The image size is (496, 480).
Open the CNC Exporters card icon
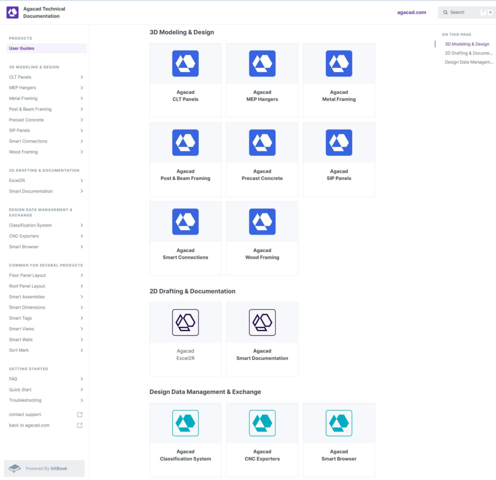coord(262,423)
